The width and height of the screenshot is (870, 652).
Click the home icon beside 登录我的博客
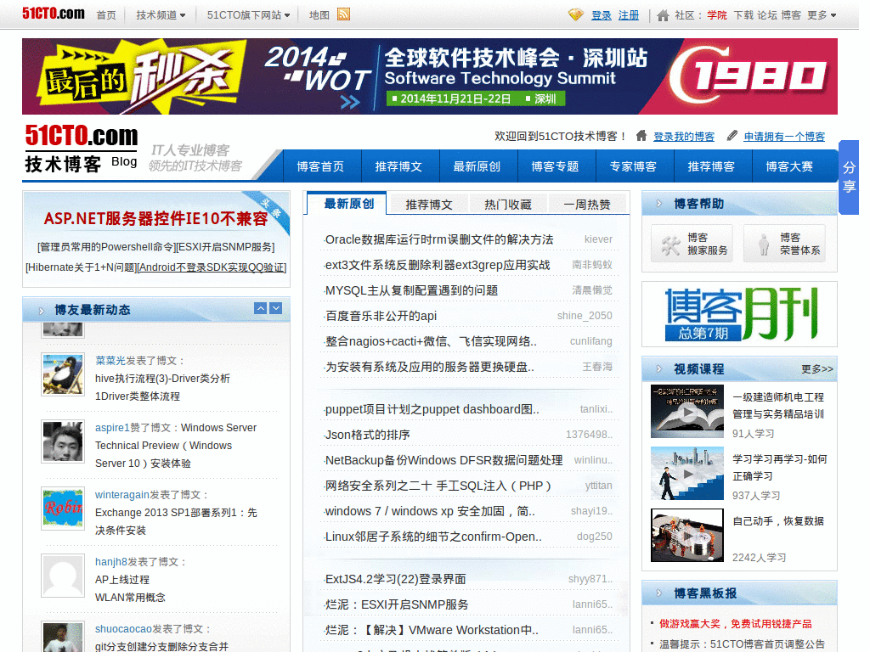641,135
